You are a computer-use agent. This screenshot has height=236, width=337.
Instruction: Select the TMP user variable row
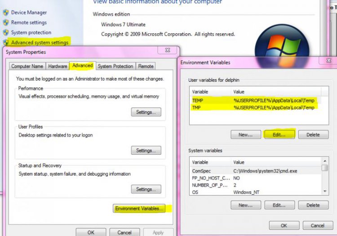(x=256, y=107)
